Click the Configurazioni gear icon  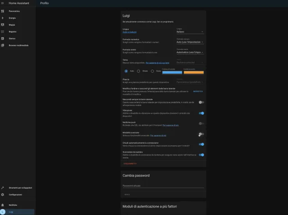pos(3,194)
